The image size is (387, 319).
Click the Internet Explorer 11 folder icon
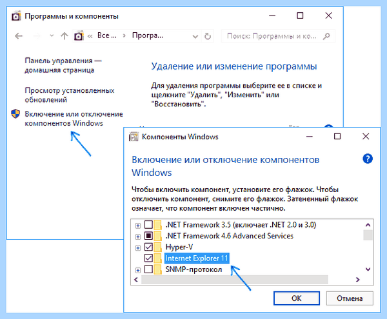tap(158, 258)
